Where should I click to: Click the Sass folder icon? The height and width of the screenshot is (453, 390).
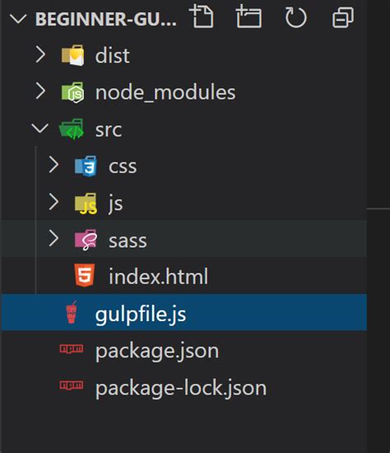point(86,240)
